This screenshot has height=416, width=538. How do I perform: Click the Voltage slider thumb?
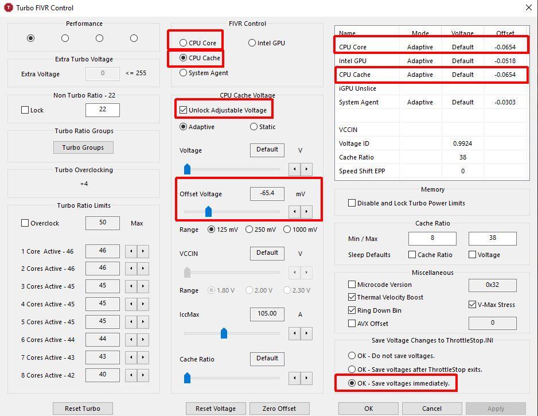tap(188, 169)
